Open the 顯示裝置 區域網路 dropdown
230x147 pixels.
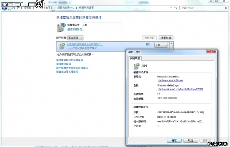(75, 38)
